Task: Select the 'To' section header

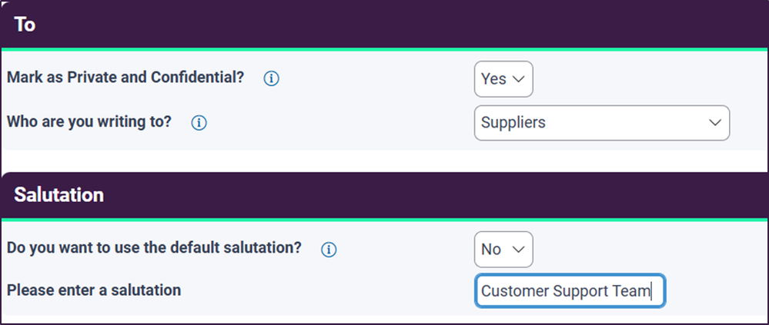Action: [385, 25]
